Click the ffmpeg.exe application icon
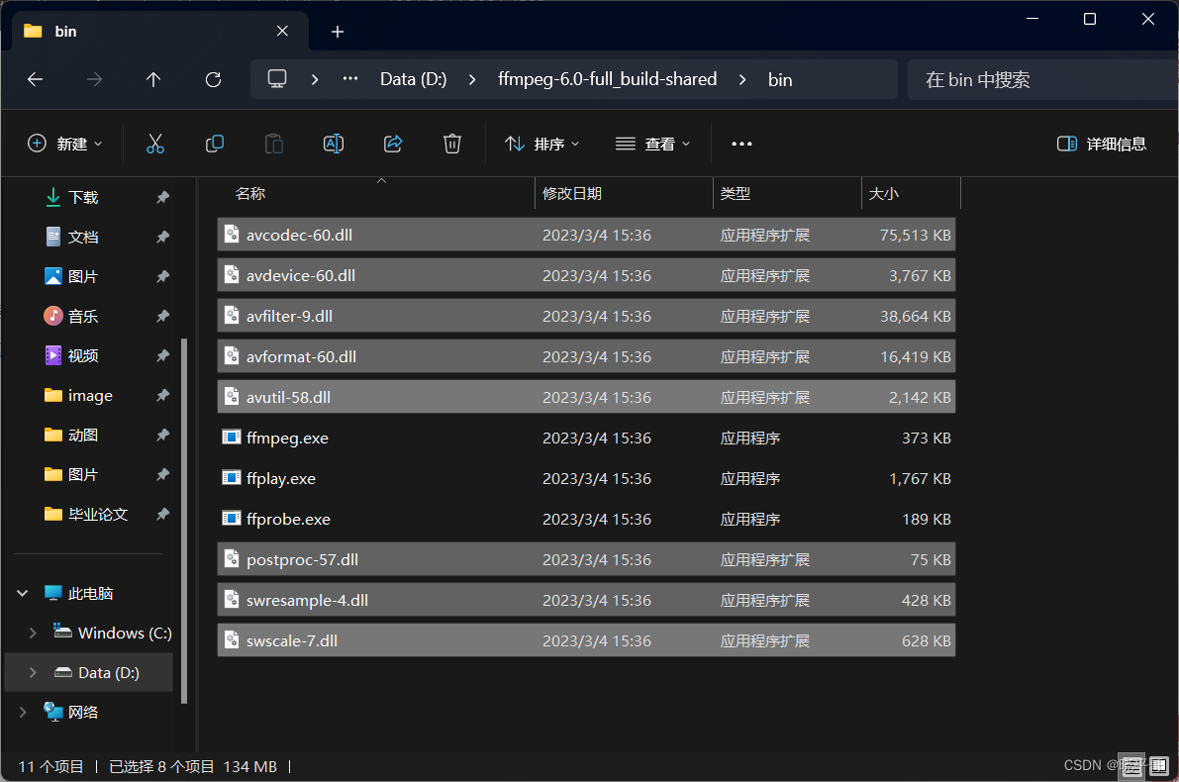 pos(232,438)
